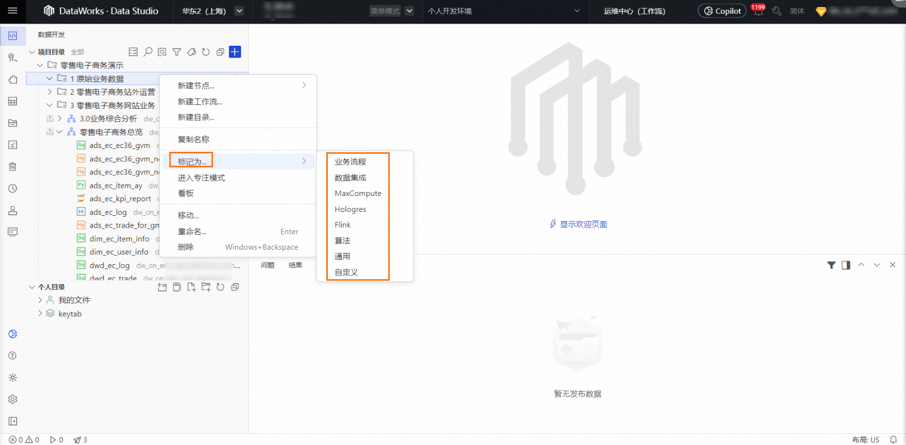Select 标记为... context menu entry
Image resolution: width=906 pixels, height=445 pixels.
pyautogui.click(x=238, y=161)
